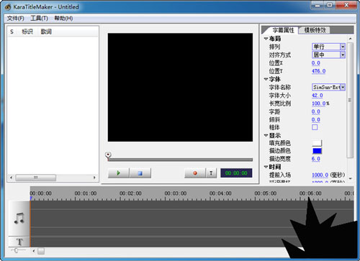The image size is (360, 261).
Task: Click the 字距 value 0.0
Action: tap(316, 111)
